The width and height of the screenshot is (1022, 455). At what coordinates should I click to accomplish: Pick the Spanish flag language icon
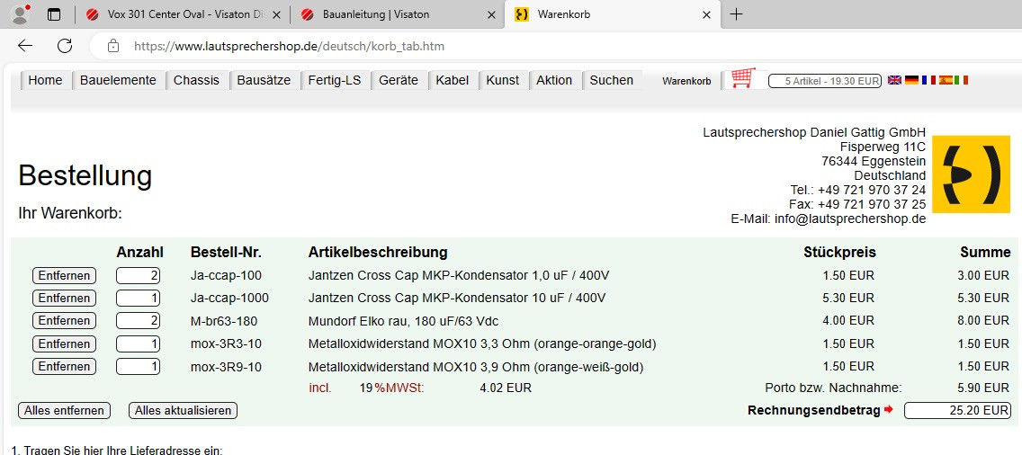point(946,80)
